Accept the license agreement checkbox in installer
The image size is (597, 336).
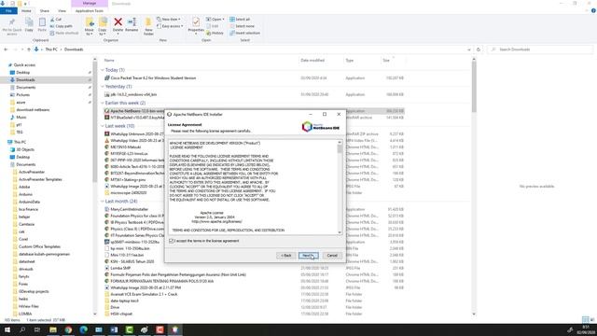172,241
